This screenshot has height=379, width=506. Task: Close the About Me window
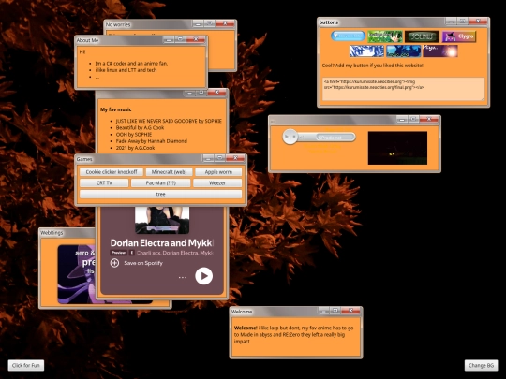point(196,39)
